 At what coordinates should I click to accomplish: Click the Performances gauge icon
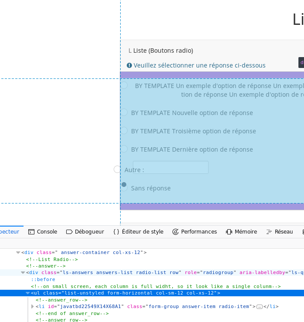[x=176, y=232]
